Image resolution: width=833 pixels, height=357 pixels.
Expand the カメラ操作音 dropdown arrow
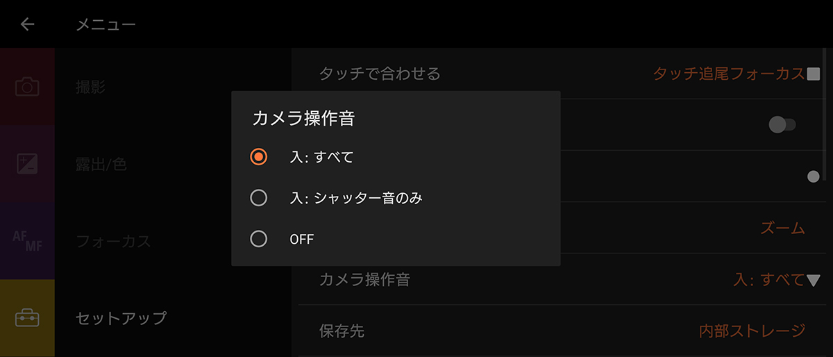coord(814,280)
